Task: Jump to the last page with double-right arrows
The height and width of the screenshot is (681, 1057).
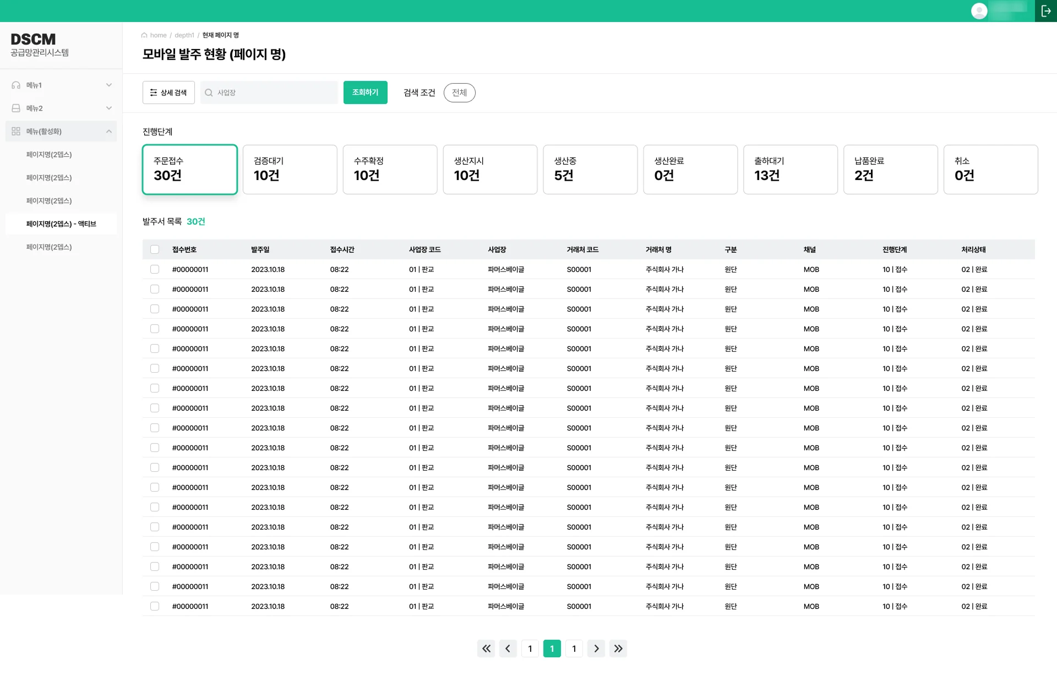Action: [618, 649]
